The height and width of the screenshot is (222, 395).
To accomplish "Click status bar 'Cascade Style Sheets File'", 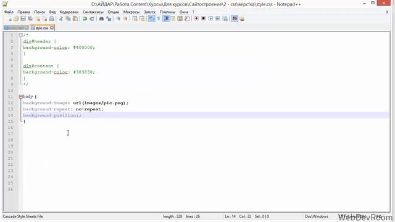I will click(23, 216).
